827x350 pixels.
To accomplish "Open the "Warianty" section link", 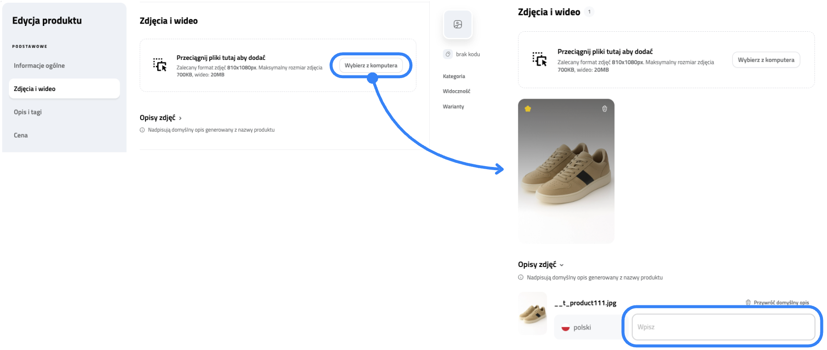I will [453, 107].
